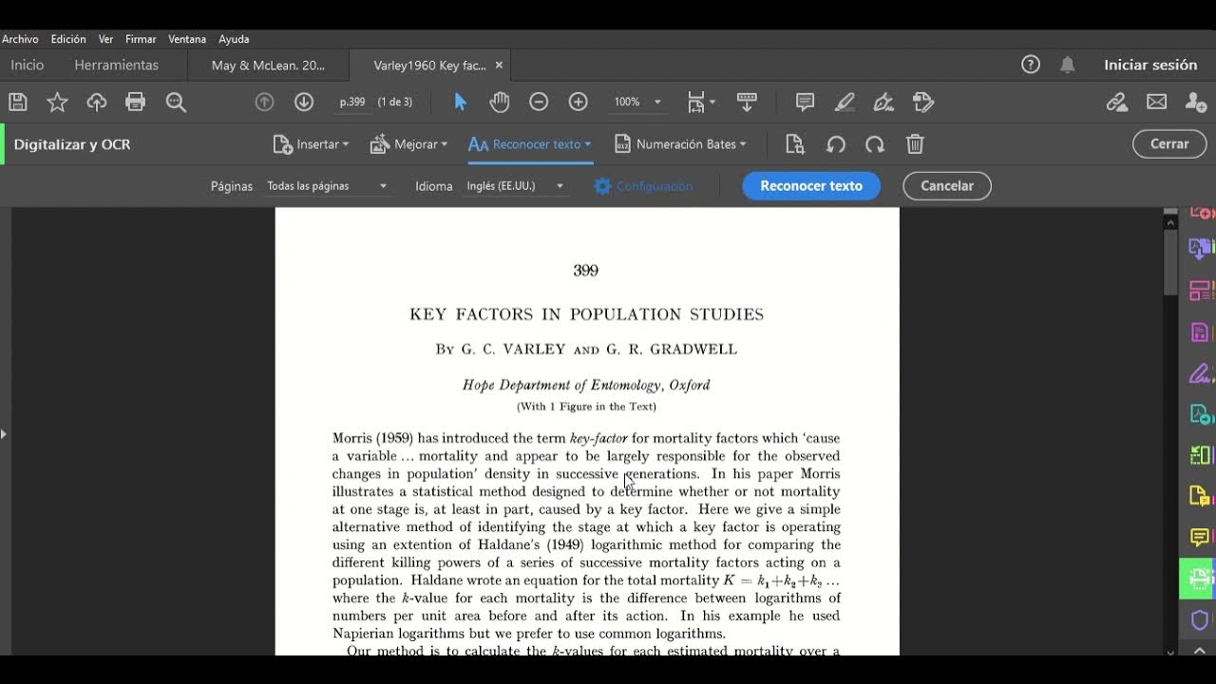Viewport: 1216px width, 684px height.
Task: Click the vertical scrollbar thumb
Action: click(1170, 261)
